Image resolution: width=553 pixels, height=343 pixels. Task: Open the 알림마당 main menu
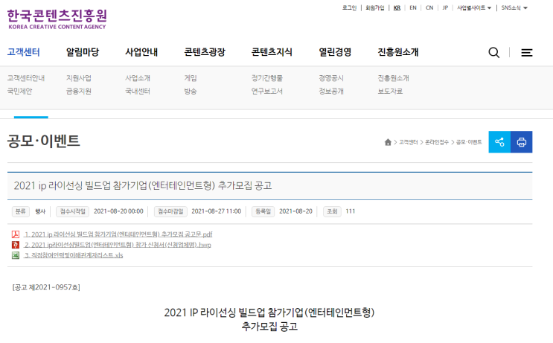(83, 52)
